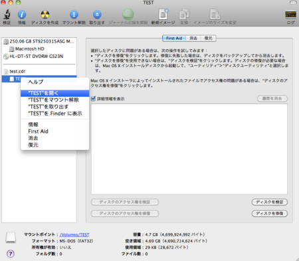
Task: Open the Log (ログ) toolbar icon
Action: click(290, 15)
